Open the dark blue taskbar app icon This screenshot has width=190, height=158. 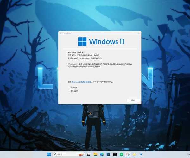click(108, 155)
